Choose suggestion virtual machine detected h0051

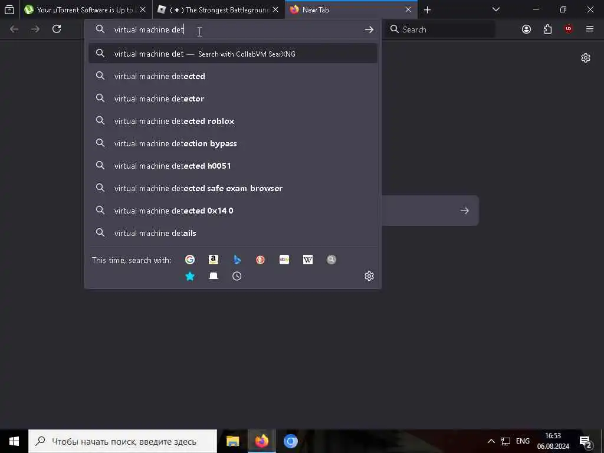[x=232, y=166]
